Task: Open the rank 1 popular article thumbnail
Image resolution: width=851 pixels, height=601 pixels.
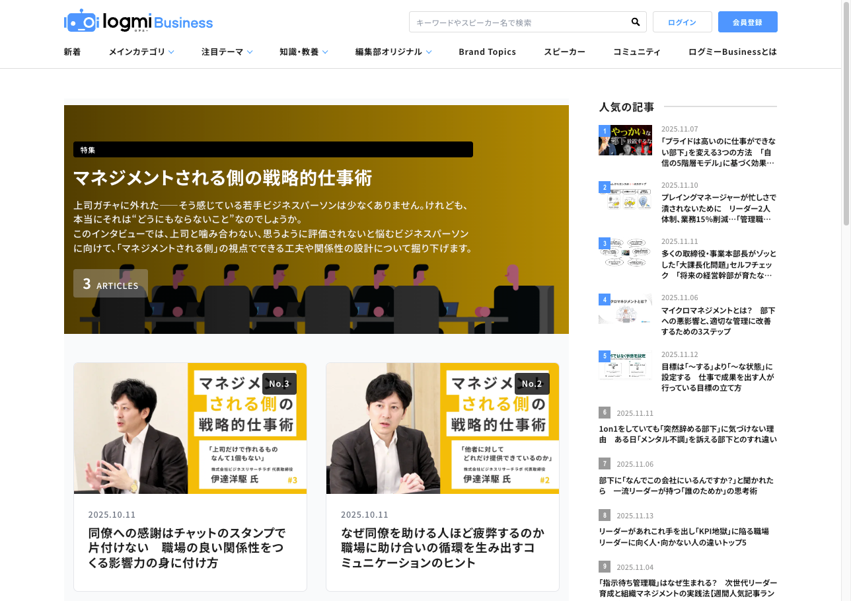Action: [625, 140]
